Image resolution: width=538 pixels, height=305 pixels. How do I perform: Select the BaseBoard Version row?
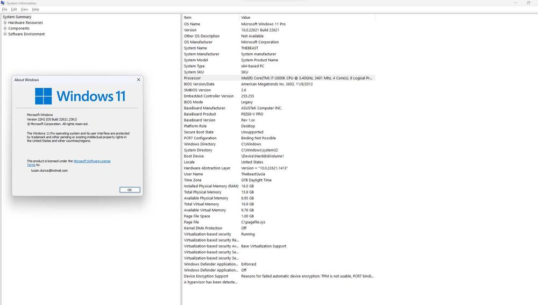pyautogui.click(x=279, y=120)
